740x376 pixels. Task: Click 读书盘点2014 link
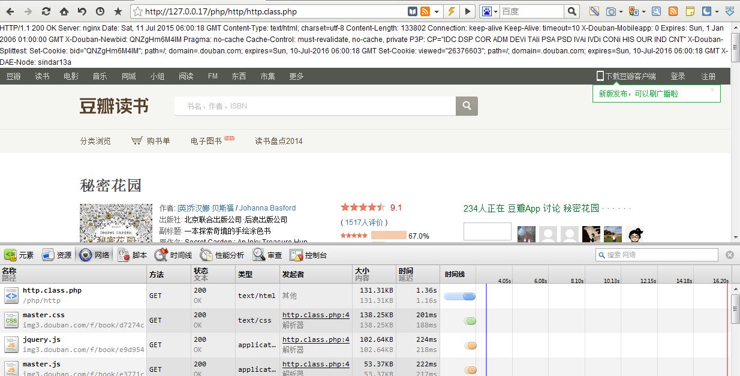click(279, 141)
